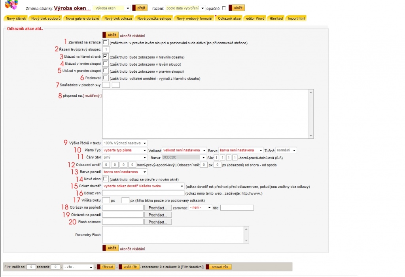The height and width of the screenshot is (277, 405).
Task: Click Procházet for Obrázek na pozadí
Action: pyautogui.click(x=158, y=215)
